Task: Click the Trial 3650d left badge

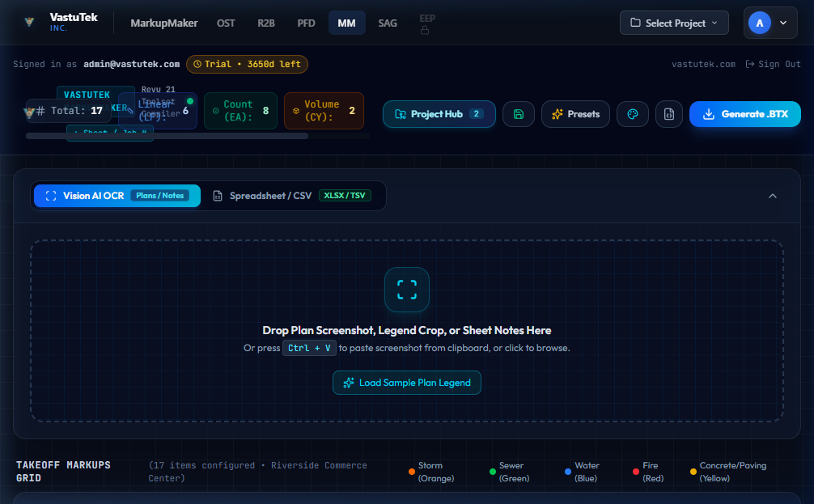Action: 247,64
